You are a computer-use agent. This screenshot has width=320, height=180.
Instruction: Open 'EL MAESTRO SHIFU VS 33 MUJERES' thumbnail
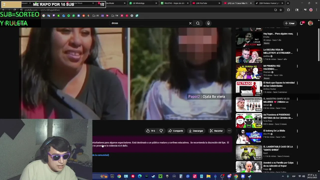[249, 104]
